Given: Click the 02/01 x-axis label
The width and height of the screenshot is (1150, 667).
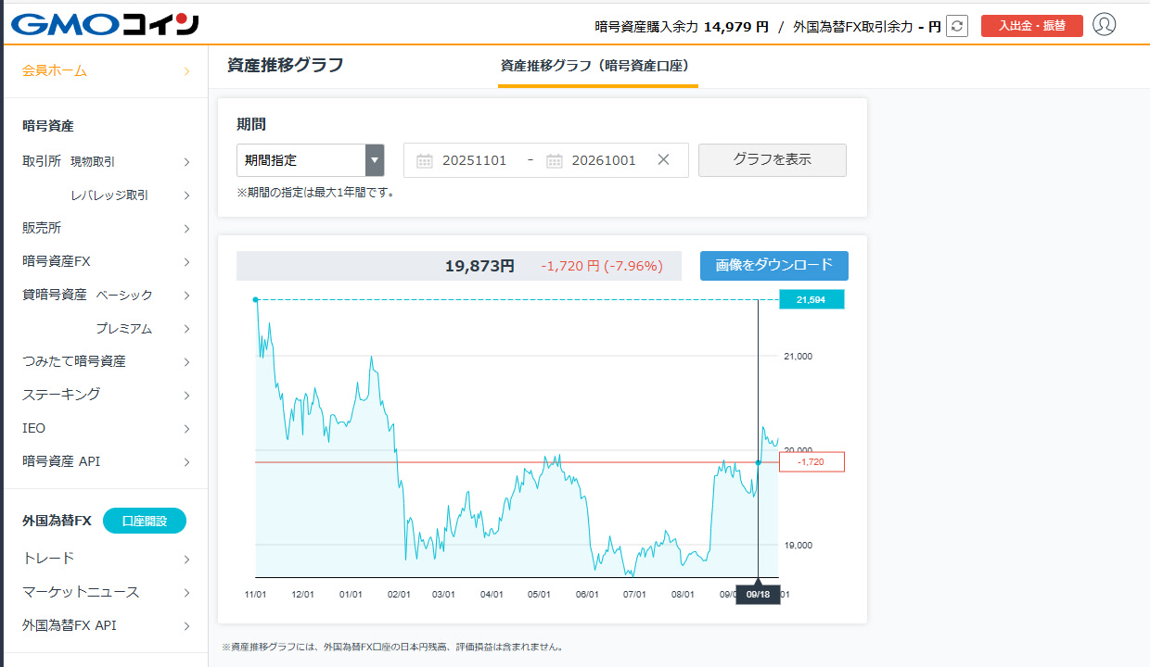Looking at the screenshot, I should coord(399,595).
